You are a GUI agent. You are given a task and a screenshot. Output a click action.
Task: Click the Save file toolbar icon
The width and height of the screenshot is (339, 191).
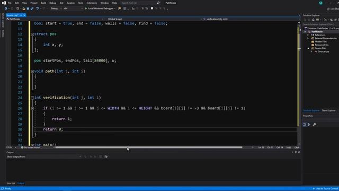(28, 8)
